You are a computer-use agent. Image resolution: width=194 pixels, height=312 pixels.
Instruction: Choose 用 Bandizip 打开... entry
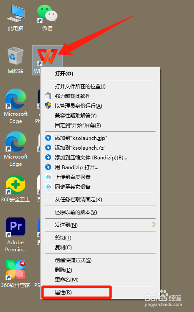pos(100,167)
